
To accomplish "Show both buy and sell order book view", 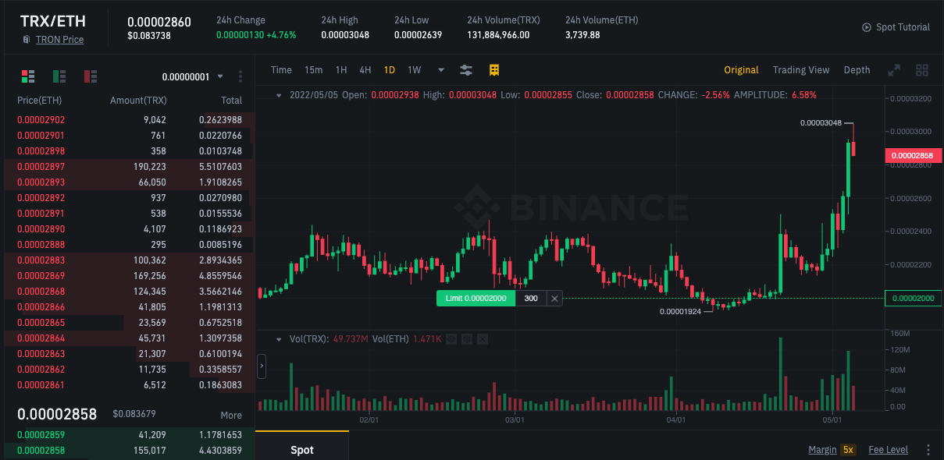I will coord(28,76).
